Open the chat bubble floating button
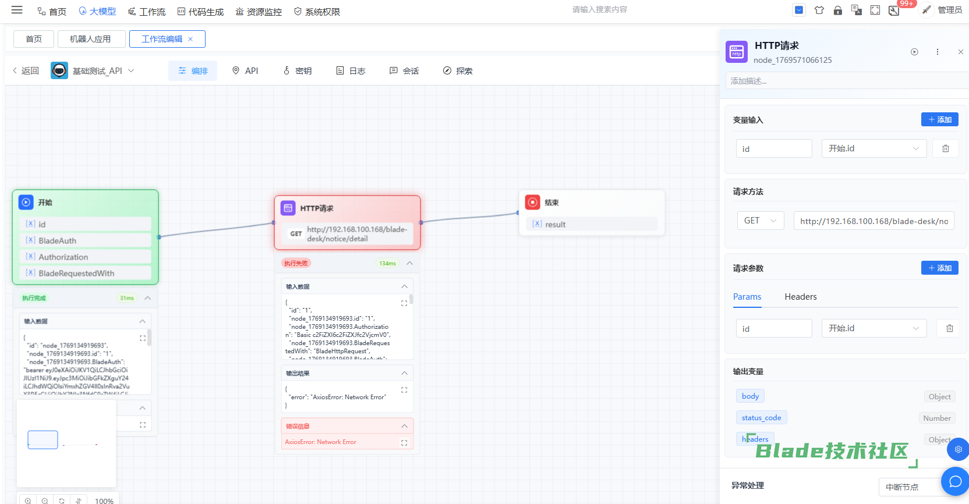 (955, 481)
